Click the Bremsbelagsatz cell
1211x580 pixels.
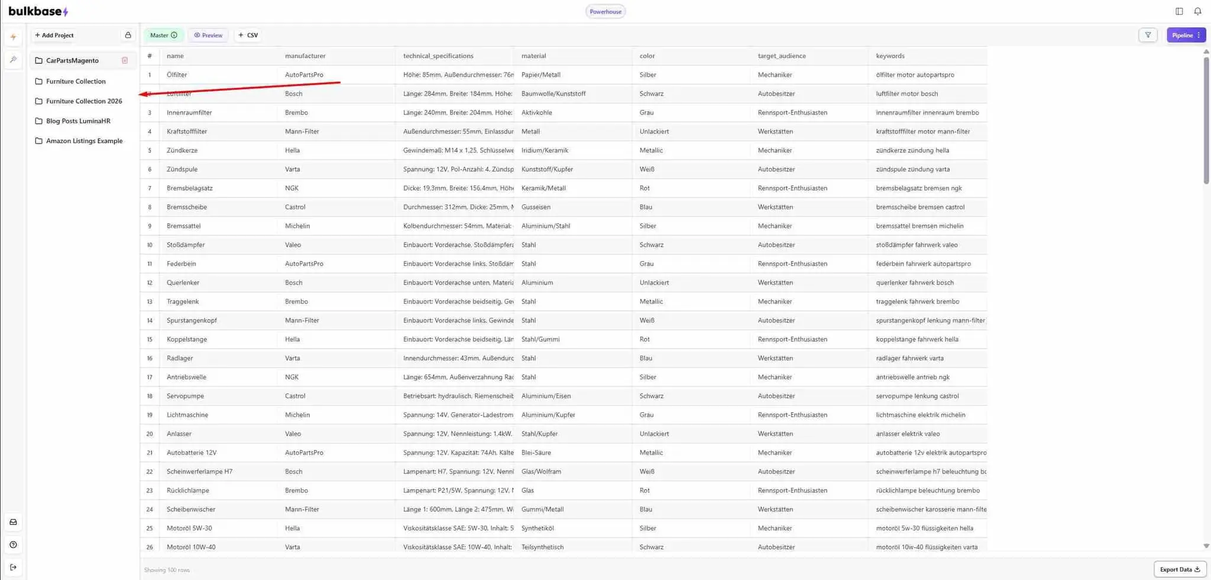(218, 188)
